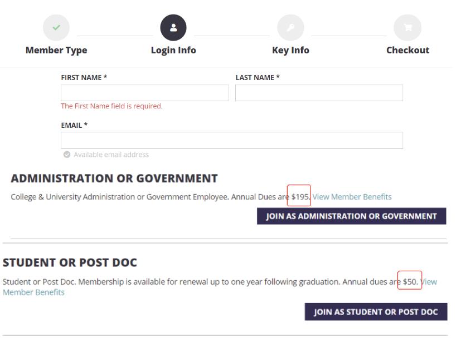Image resolution: width=456 pixels, height=338 pixels.
Task: Click the highlighted $195 annual dues amount
Action: [300, 196]
